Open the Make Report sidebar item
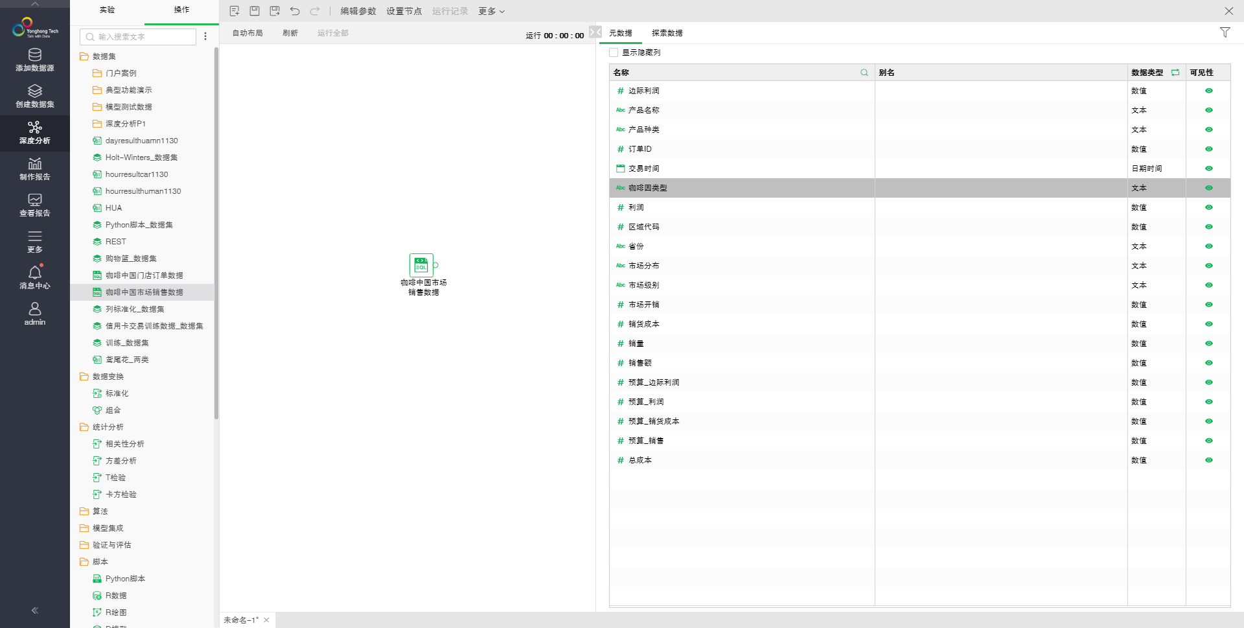This screenshot has width=1244, height=628. tap(35, 169)
